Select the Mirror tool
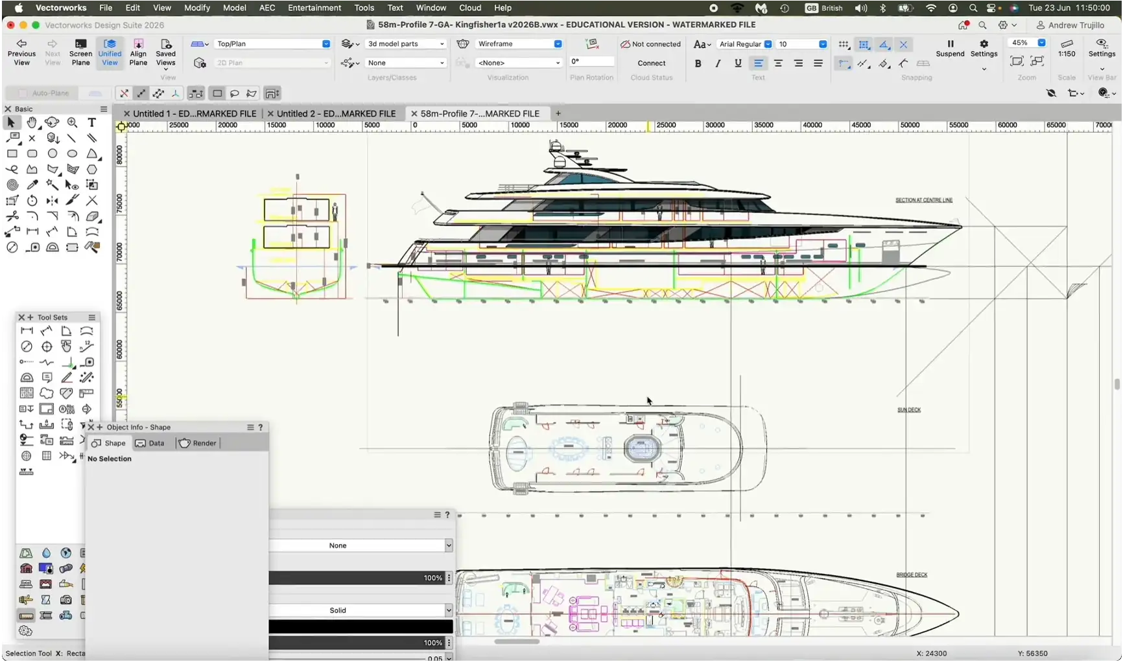This screenshot has height=662, width=1123. click(52, 201)
